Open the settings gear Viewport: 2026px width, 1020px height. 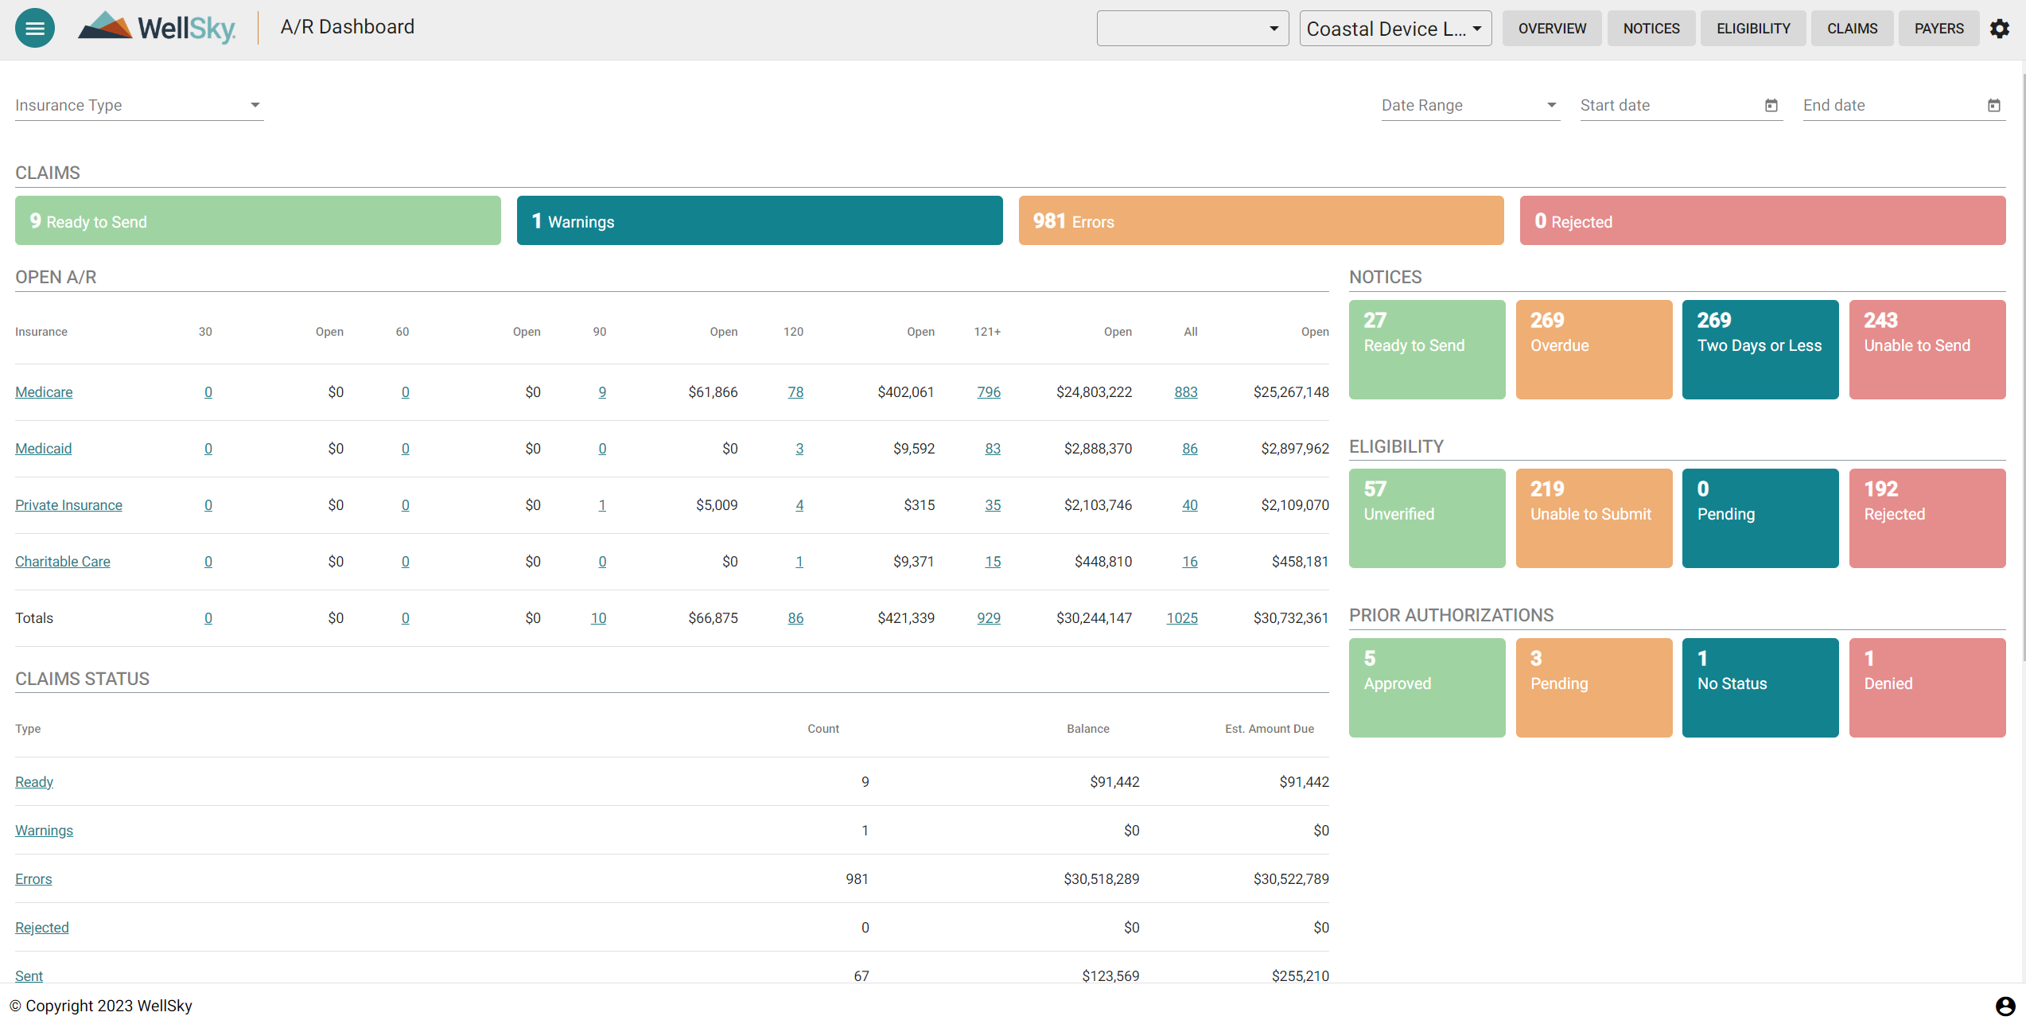click(x=2001, y=29)
